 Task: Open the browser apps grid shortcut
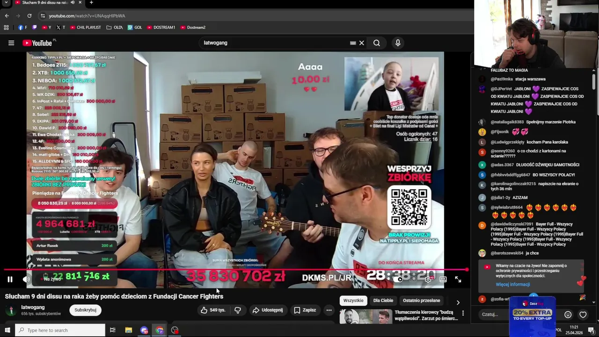(6, 27)
